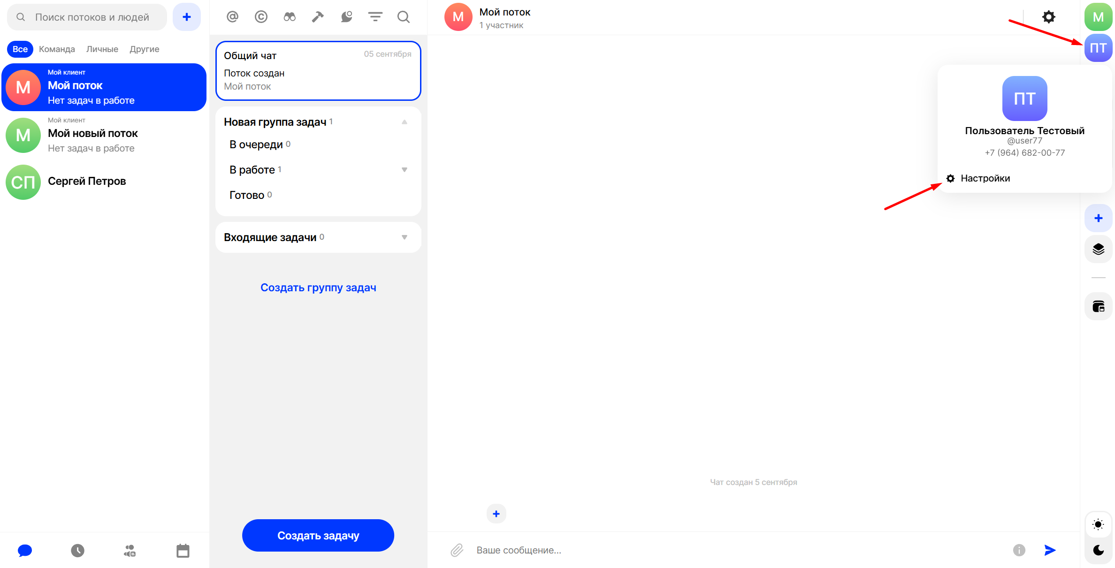Viewport: 1115px width, 568px height.
Task: Collapse Новая группа задач group
Action: [x=404, y=122]
